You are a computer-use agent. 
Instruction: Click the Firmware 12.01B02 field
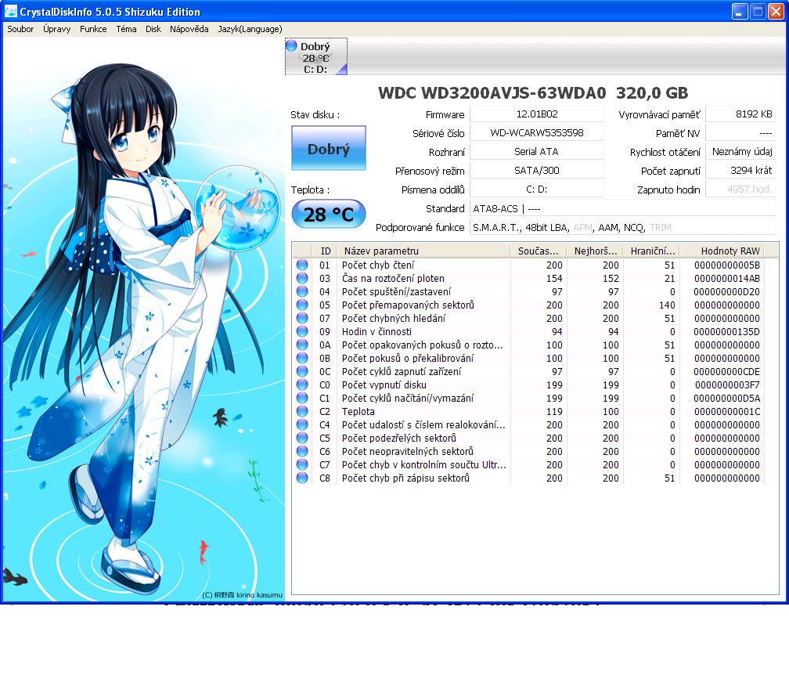click(536, 114)
